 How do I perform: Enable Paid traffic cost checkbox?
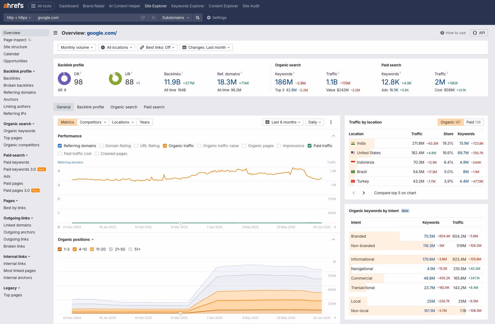click(60, 154)
